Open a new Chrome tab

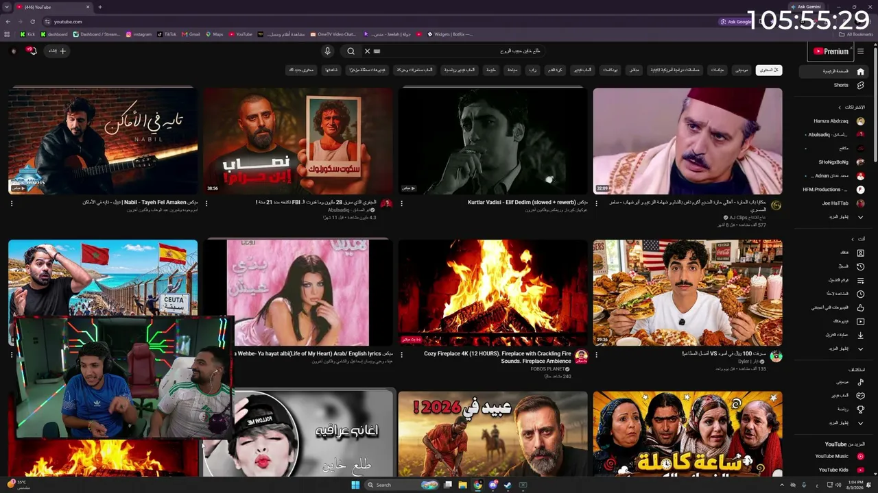coord(100,7)
